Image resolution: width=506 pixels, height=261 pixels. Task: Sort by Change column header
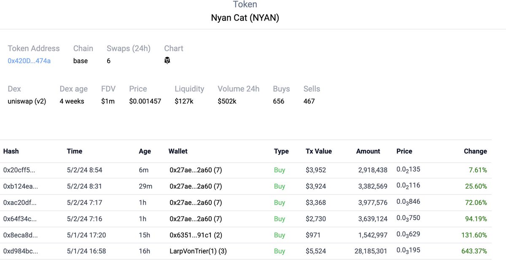tap(475, 151)
